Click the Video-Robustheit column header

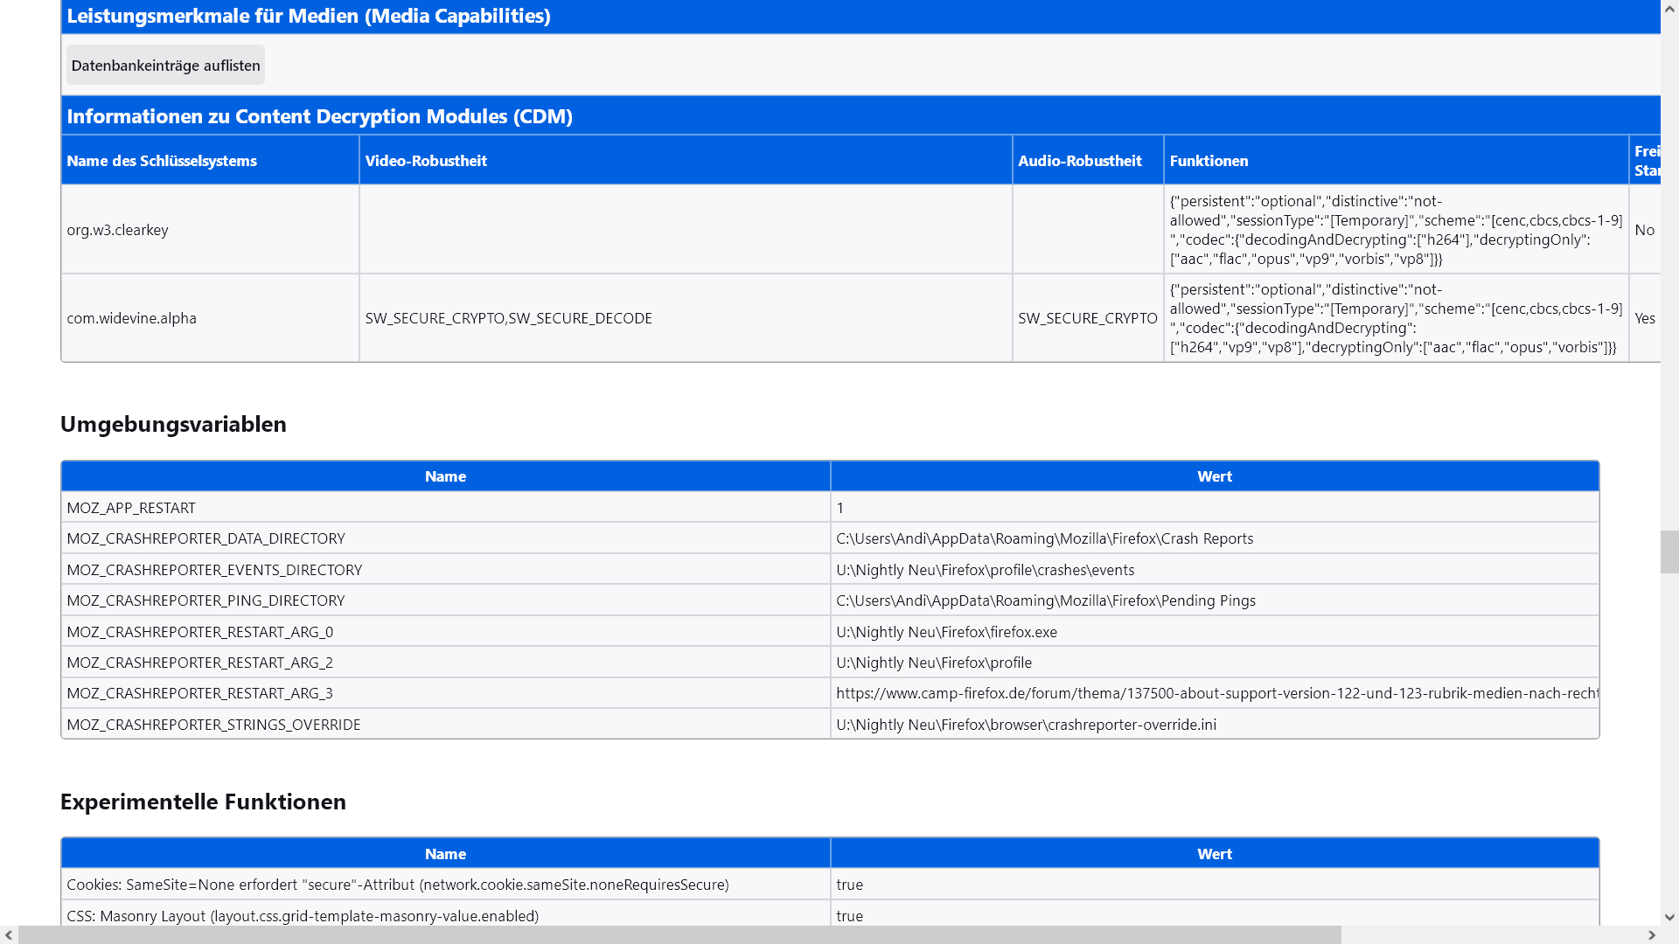426,161
